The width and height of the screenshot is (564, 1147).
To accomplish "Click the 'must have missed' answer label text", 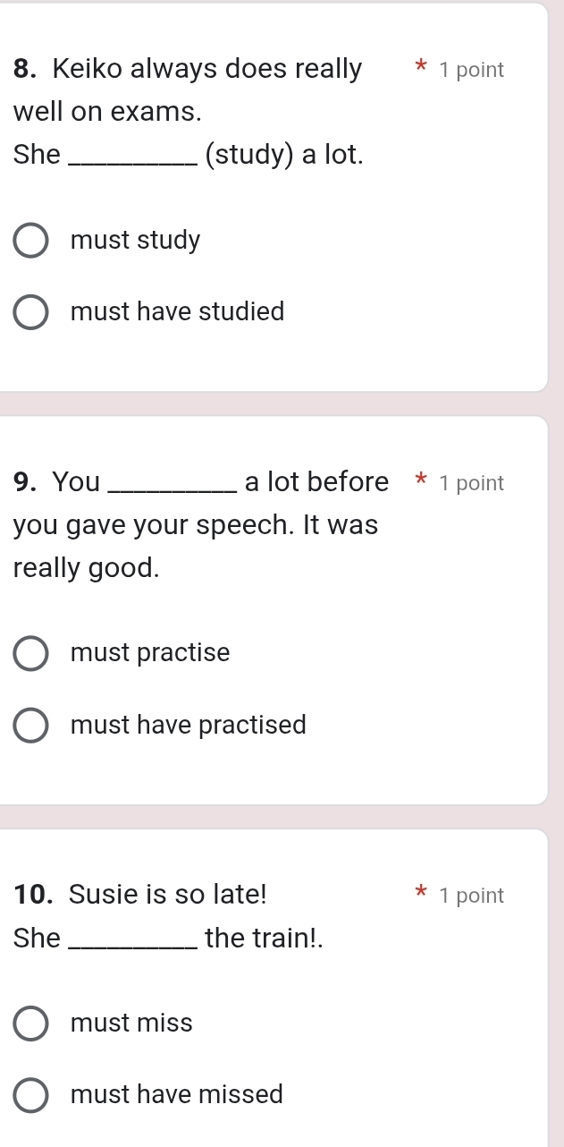I will click(176, 1094).
